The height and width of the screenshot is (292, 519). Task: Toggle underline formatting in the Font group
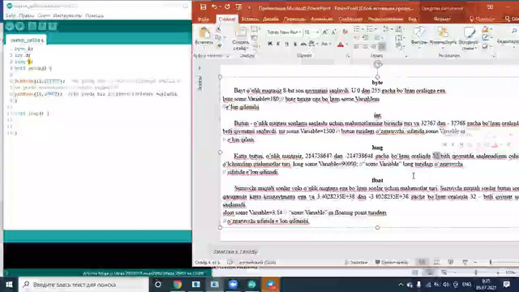pyautogui.click(x=286, y=44)
